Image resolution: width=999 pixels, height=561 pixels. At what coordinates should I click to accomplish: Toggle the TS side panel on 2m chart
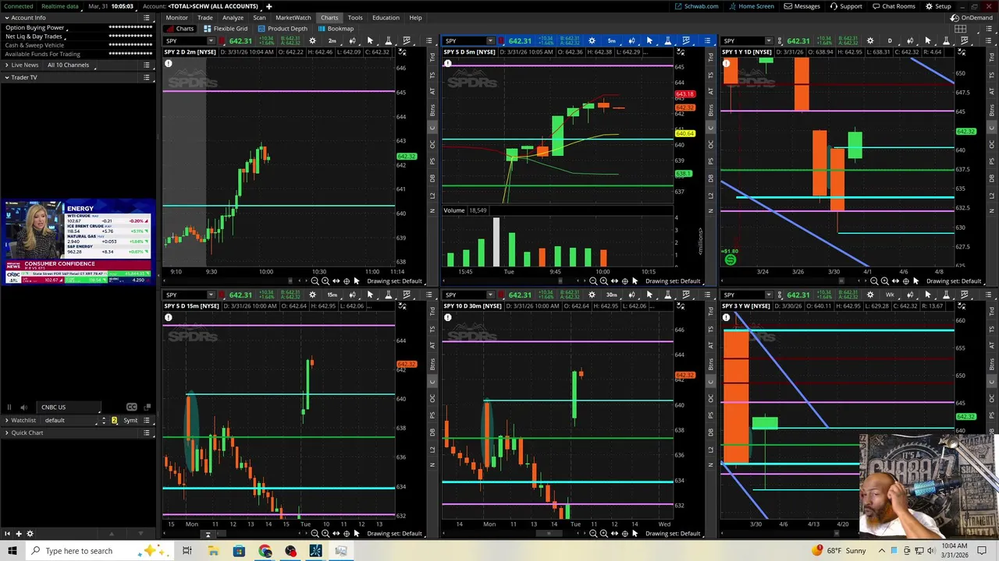[432, 74]
